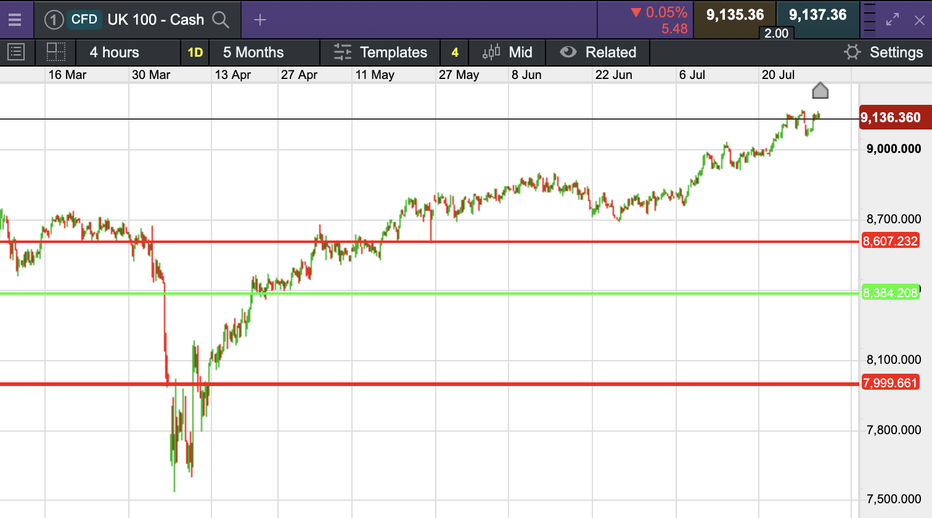Expand chart to fullscreen with arrows icon
Image resolution: width=932 pixels, height=518 pixels.
(x=892, y=20)
